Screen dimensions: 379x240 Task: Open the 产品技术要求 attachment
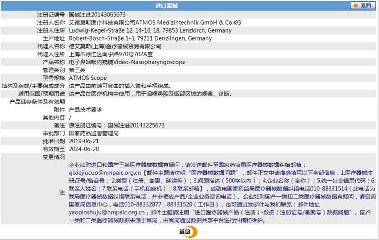click(x=85, y=110)
